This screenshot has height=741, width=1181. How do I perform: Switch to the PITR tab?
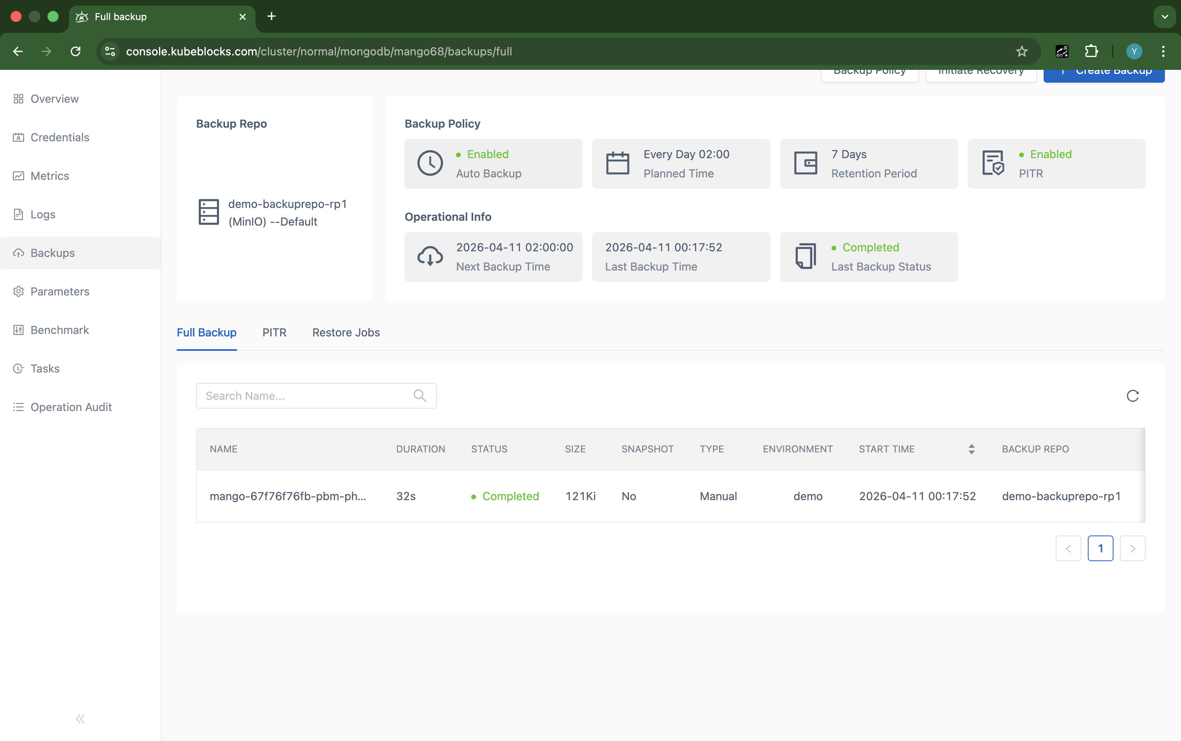(x=274, y=332)
